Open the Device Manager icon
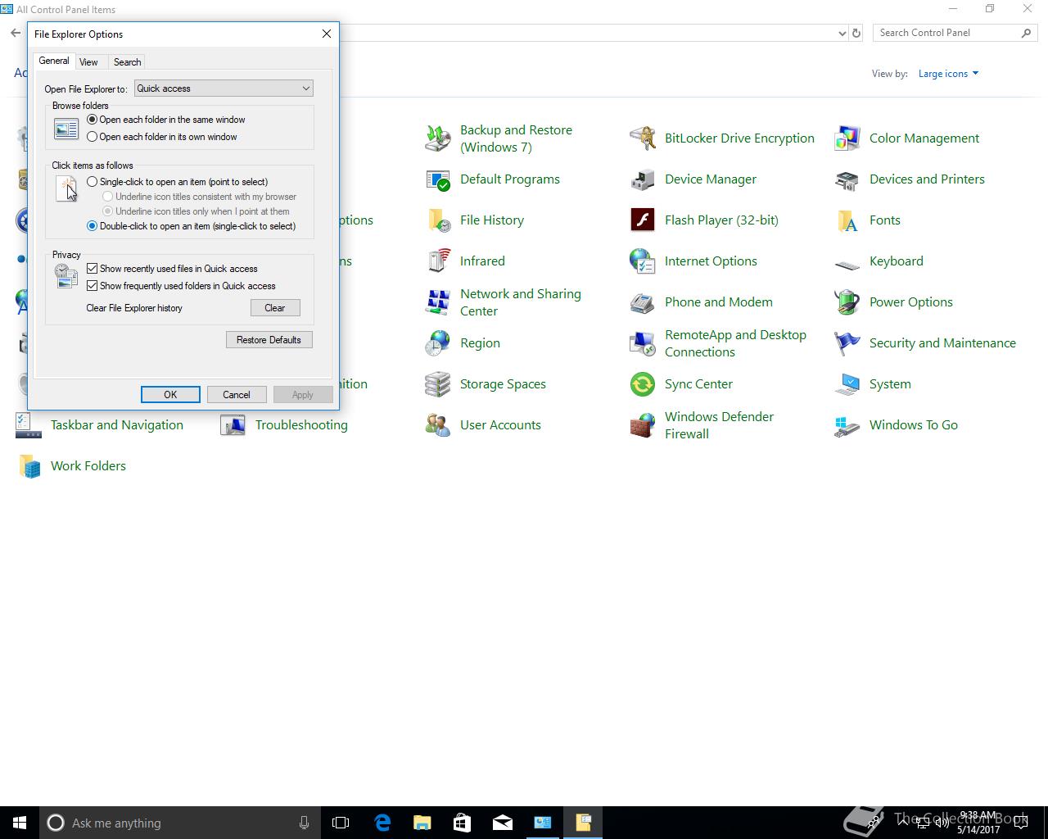The width and height of the screenshot is (1048, 839). [x=643, y=179]
